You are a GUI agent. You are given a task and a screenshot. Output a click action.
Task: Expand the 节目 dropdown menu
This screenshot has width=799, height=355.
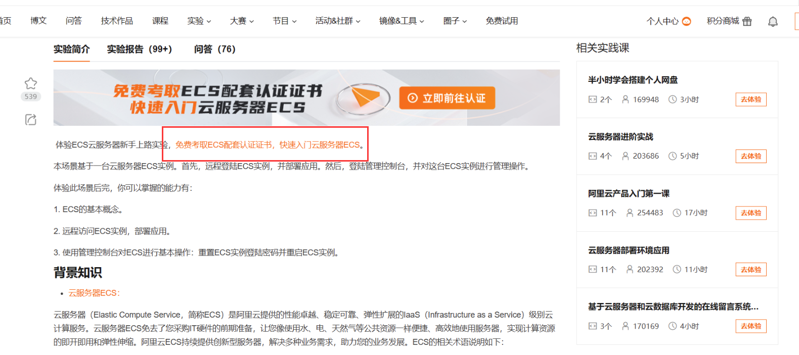pos(285,21)
